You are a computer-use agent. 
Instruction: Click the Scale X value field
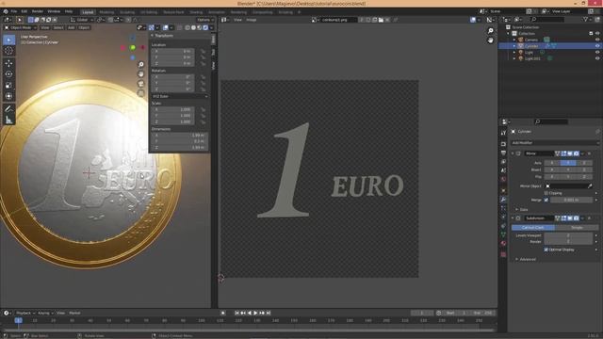[x=172, y=109]
